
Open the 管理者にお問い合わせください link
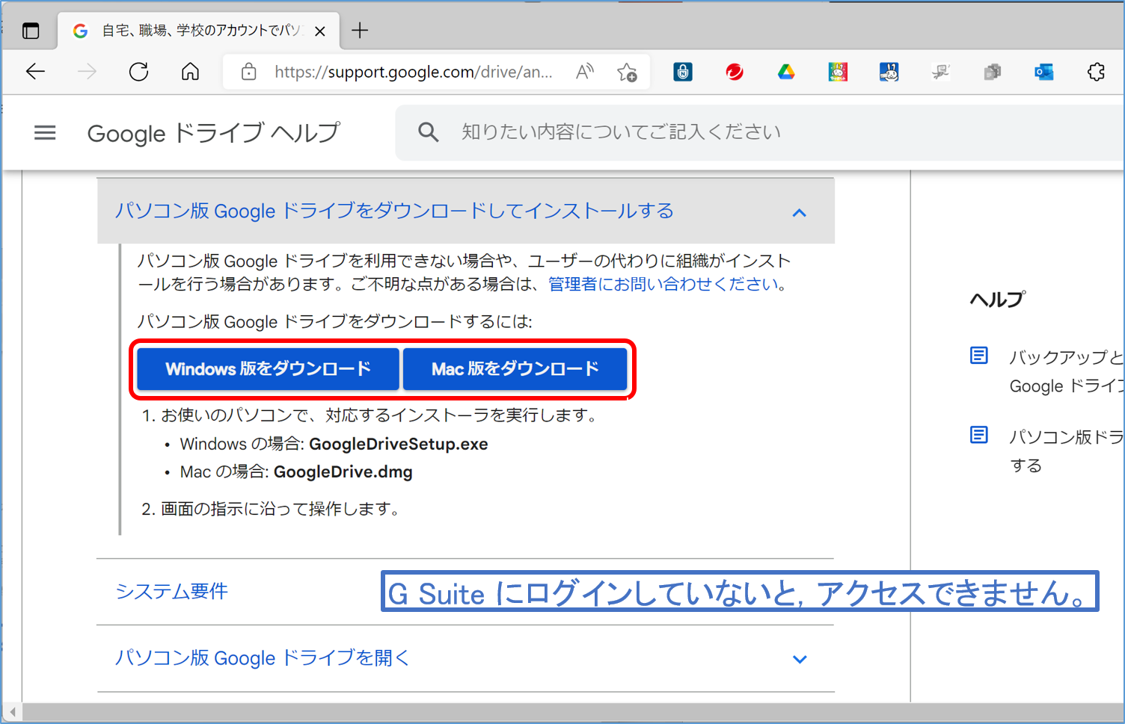point(663,285)
